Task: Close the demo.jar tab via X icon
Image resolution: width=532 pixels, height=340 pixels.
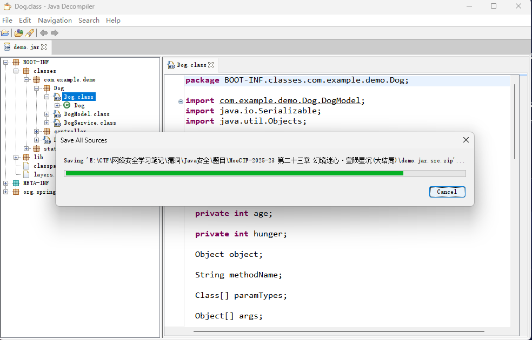Action: point(44,47)
